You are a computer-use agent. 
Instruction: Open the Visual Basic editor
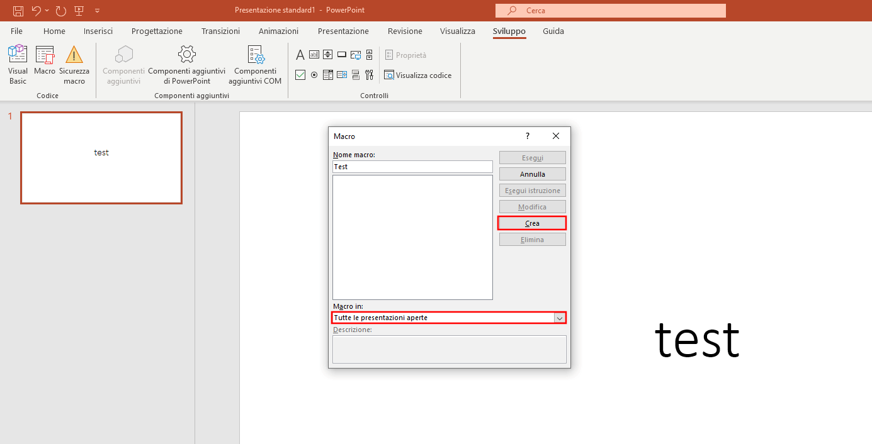coord(18,64)
